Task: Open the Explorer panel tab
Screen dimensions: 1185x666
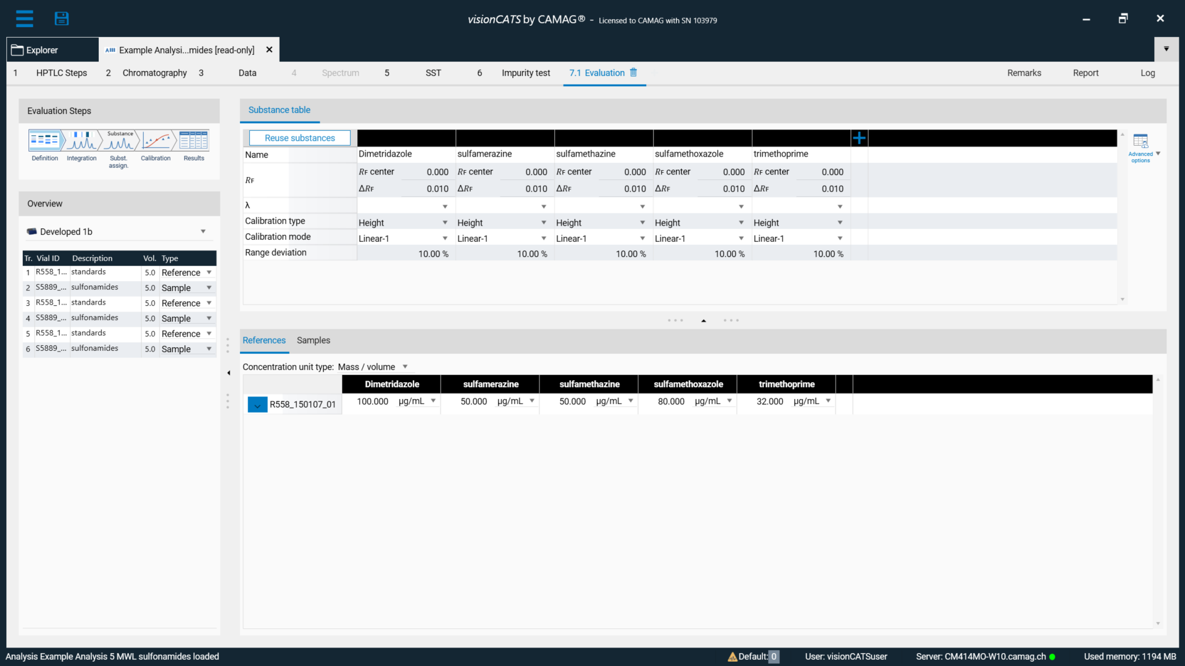Action: tap(41, 49)
